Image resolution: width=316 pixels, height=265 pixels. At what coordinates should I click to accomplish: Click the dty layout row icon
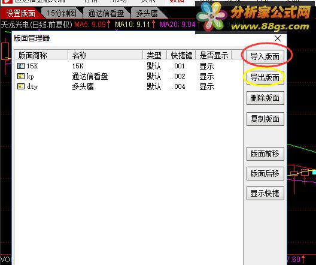(21, 86)
